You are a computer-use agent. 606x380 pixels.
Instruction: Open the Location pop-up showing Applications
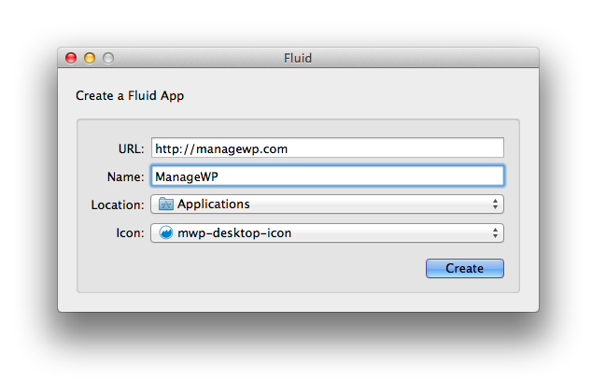(x=327, y=204)
